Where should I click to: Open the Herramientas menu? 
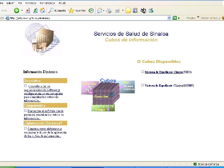(47, 3)
